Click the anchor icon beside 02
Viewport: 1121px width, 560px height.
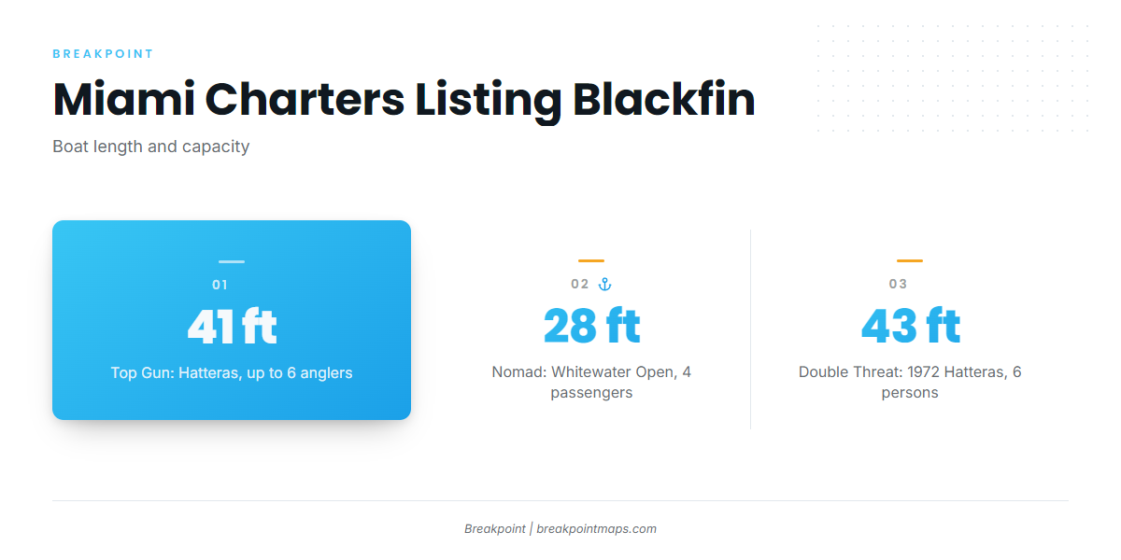click(604, 284)
